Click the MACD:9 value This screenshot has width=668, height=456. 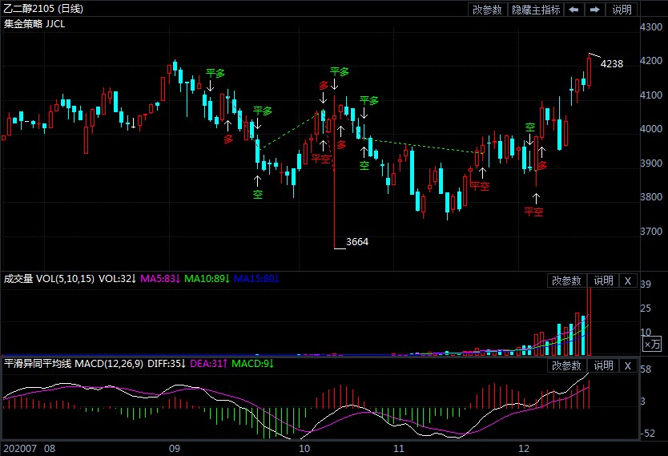(252, 364)
